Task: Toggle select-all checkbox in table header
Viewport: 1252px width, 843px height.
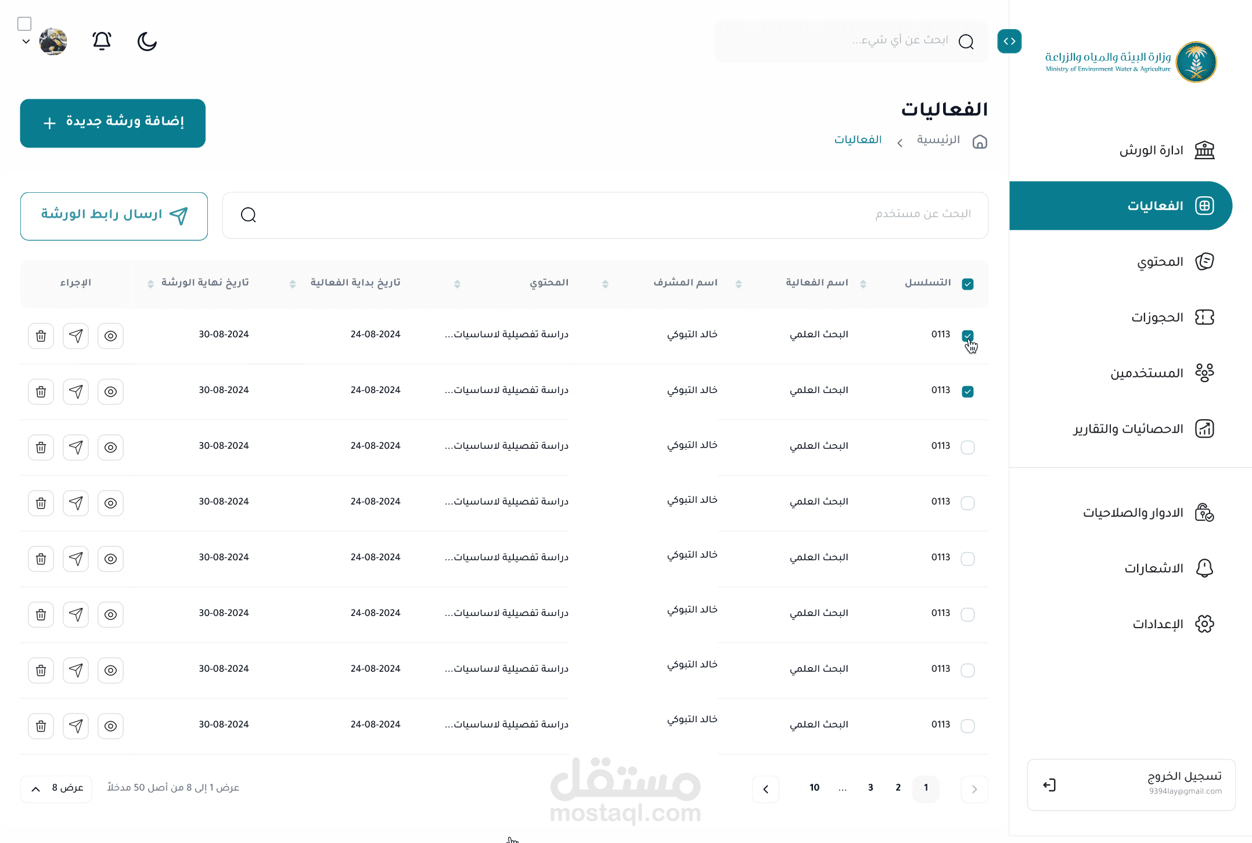Action: tap(967, 284)
